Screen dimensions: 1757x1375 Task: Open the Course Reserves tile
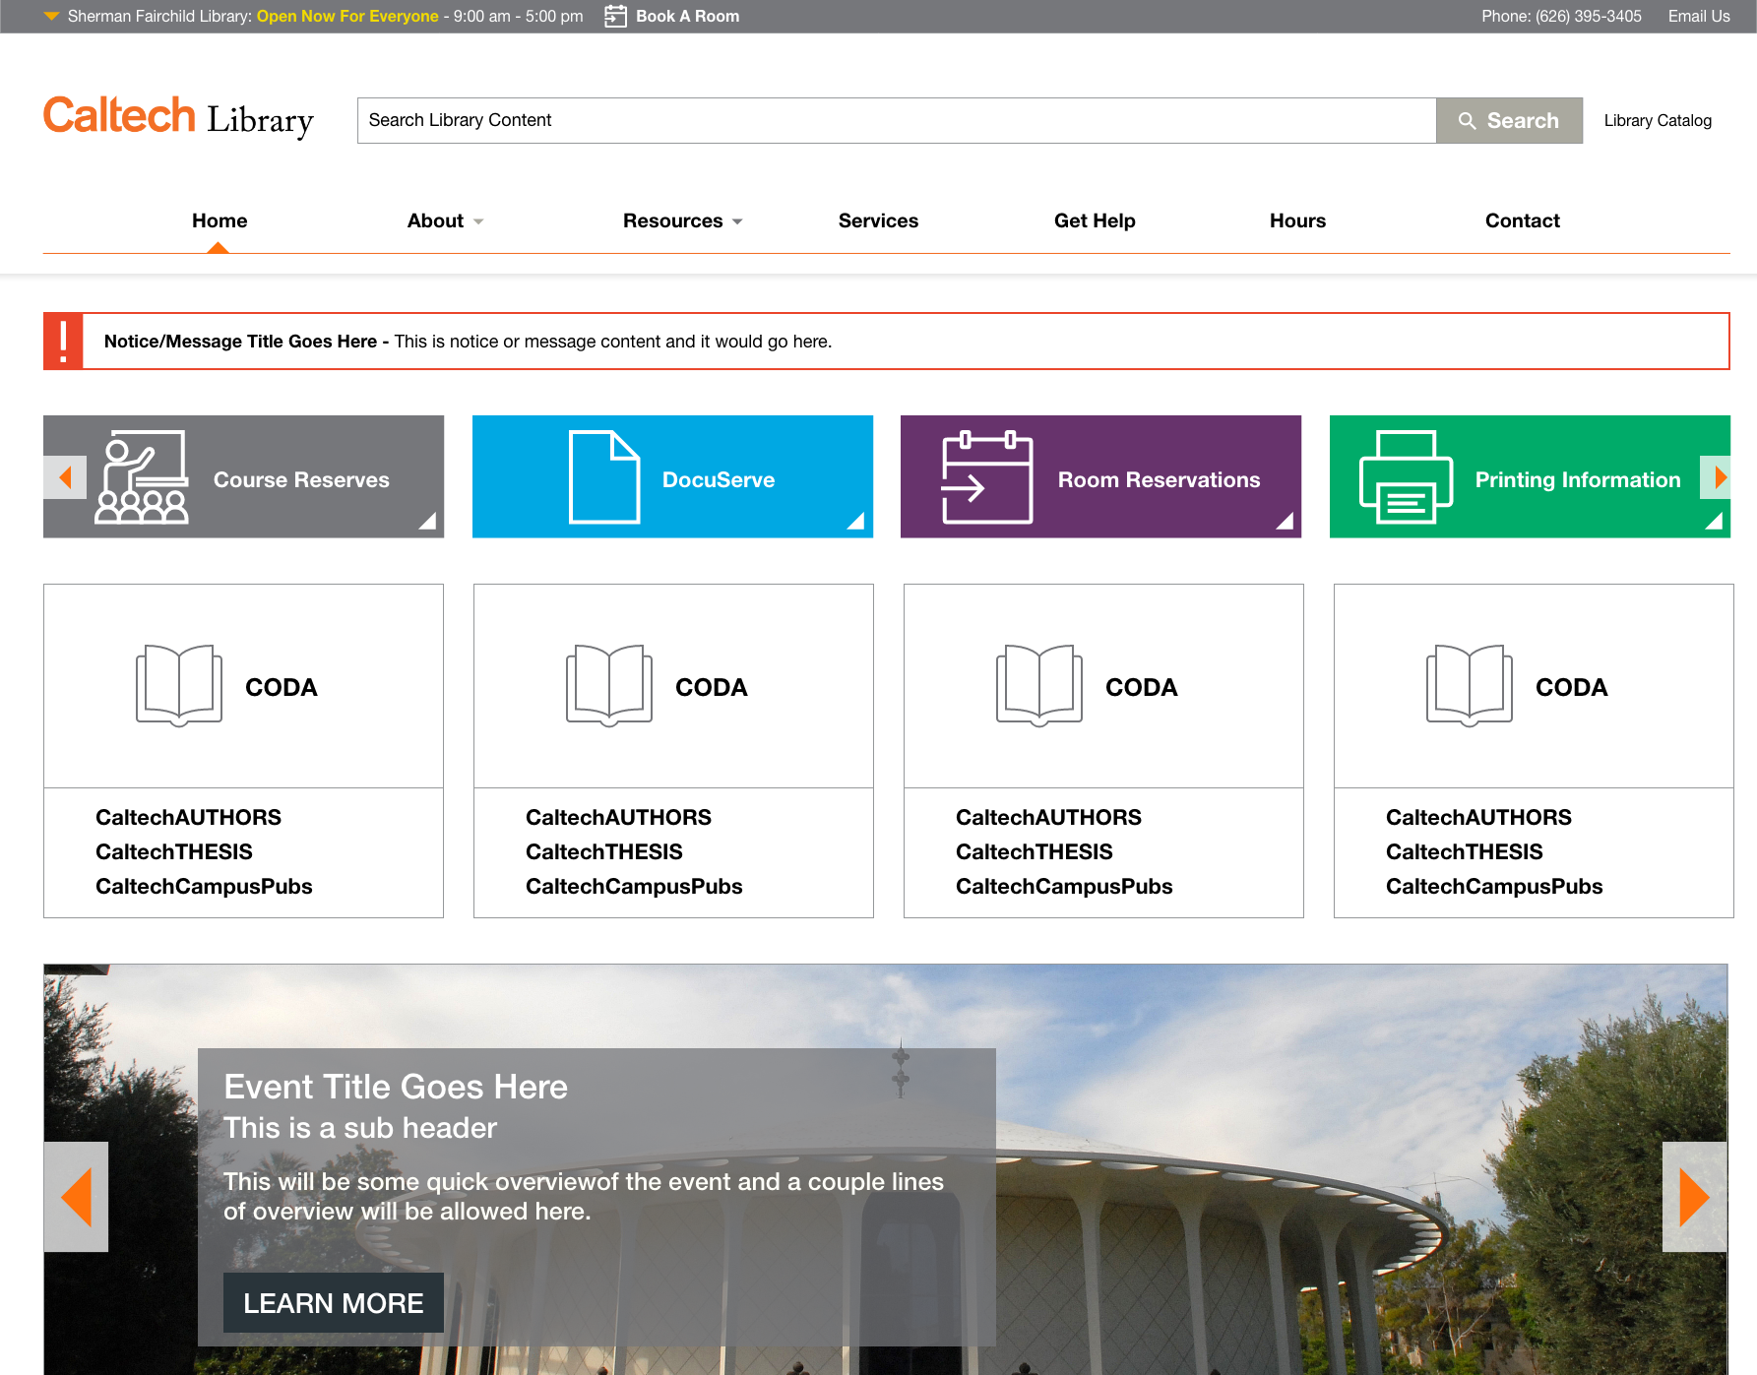click(x=243, y=476)
